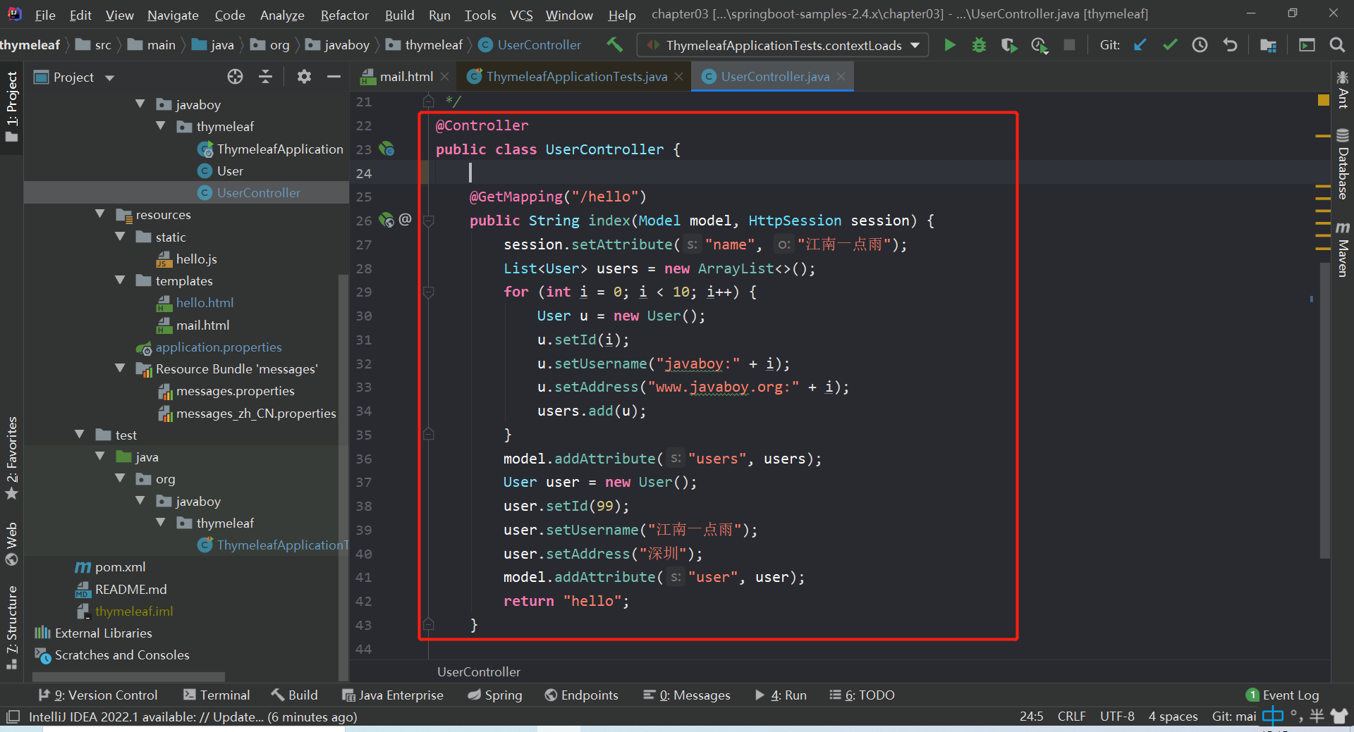Collapse the templates folder

[x=120, y=280]
